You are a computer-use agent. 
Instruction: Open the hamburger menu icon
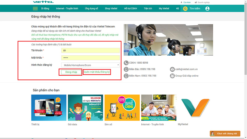[x=35, y=9]
